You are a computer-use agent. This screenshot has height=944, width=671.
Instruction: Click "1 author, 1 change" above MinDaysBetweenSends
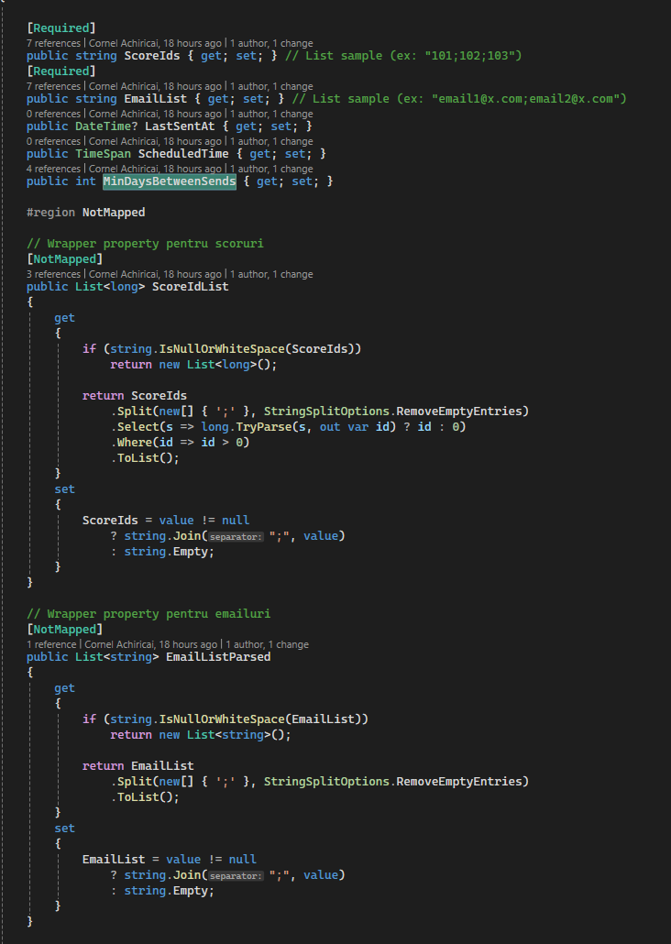[270, 169]
